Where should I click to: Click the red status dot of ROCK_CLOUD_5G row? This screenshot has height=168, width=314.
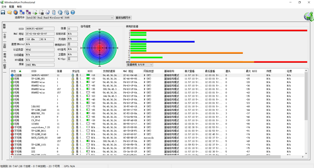pyautogui.click(x=12, y=138)
